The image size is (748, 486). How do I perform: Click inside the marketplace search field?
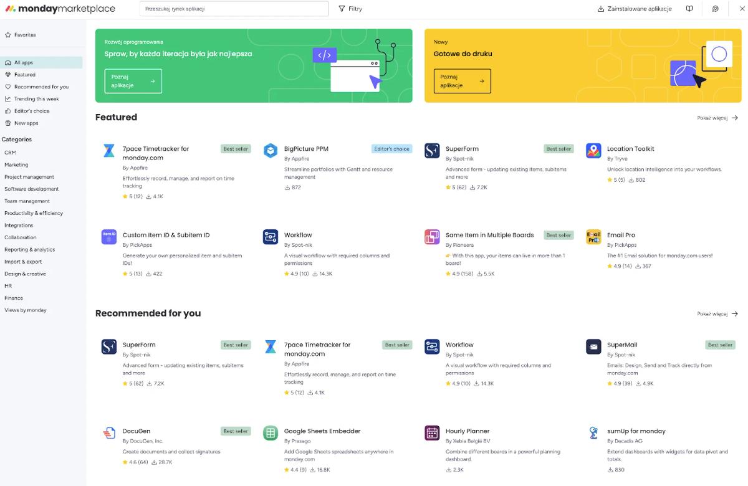click(234, 9)
